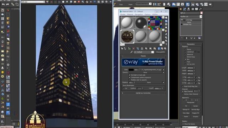The width and height of the screenshot is (228, 128).
Task: Toggle Background checker icon in Material Editor
Action: [166, 25]
